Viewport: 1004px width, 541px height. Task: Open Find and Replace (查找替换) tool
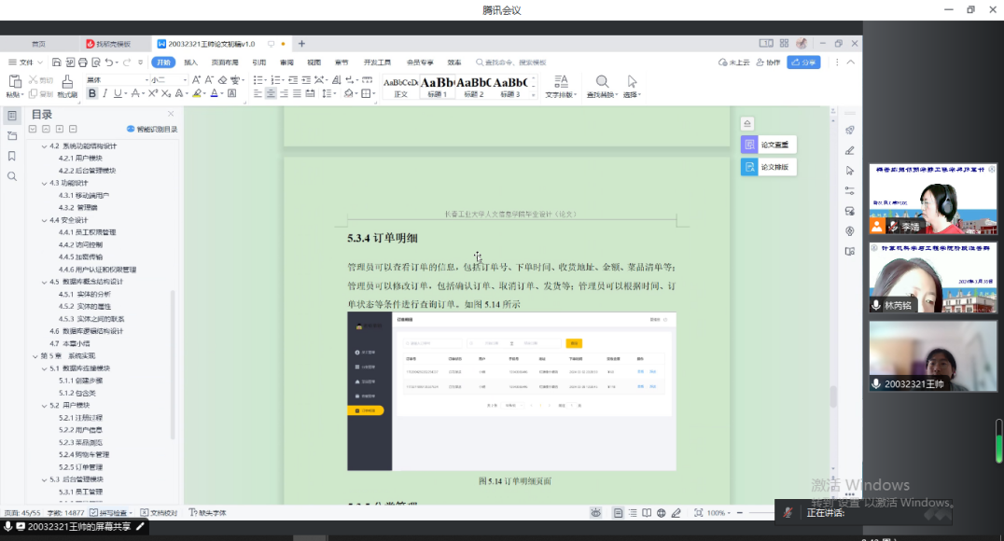602,86
